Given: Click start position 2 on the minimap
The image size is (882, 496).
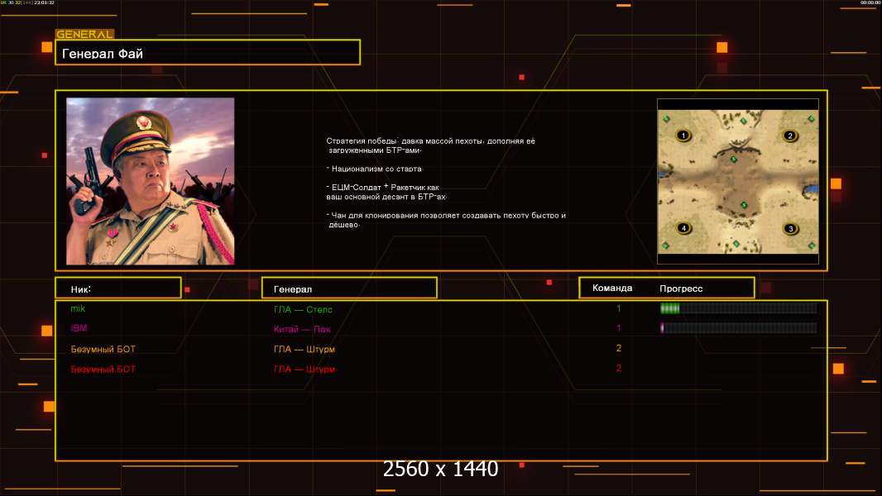Looking at the screenshot, I should coord(790,136).
